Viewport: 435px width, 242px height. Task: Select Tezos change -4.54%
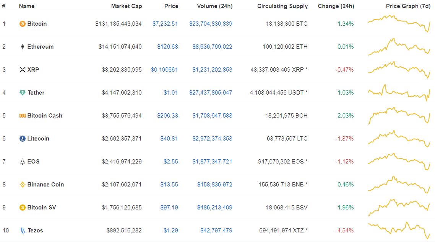(344, 231)
